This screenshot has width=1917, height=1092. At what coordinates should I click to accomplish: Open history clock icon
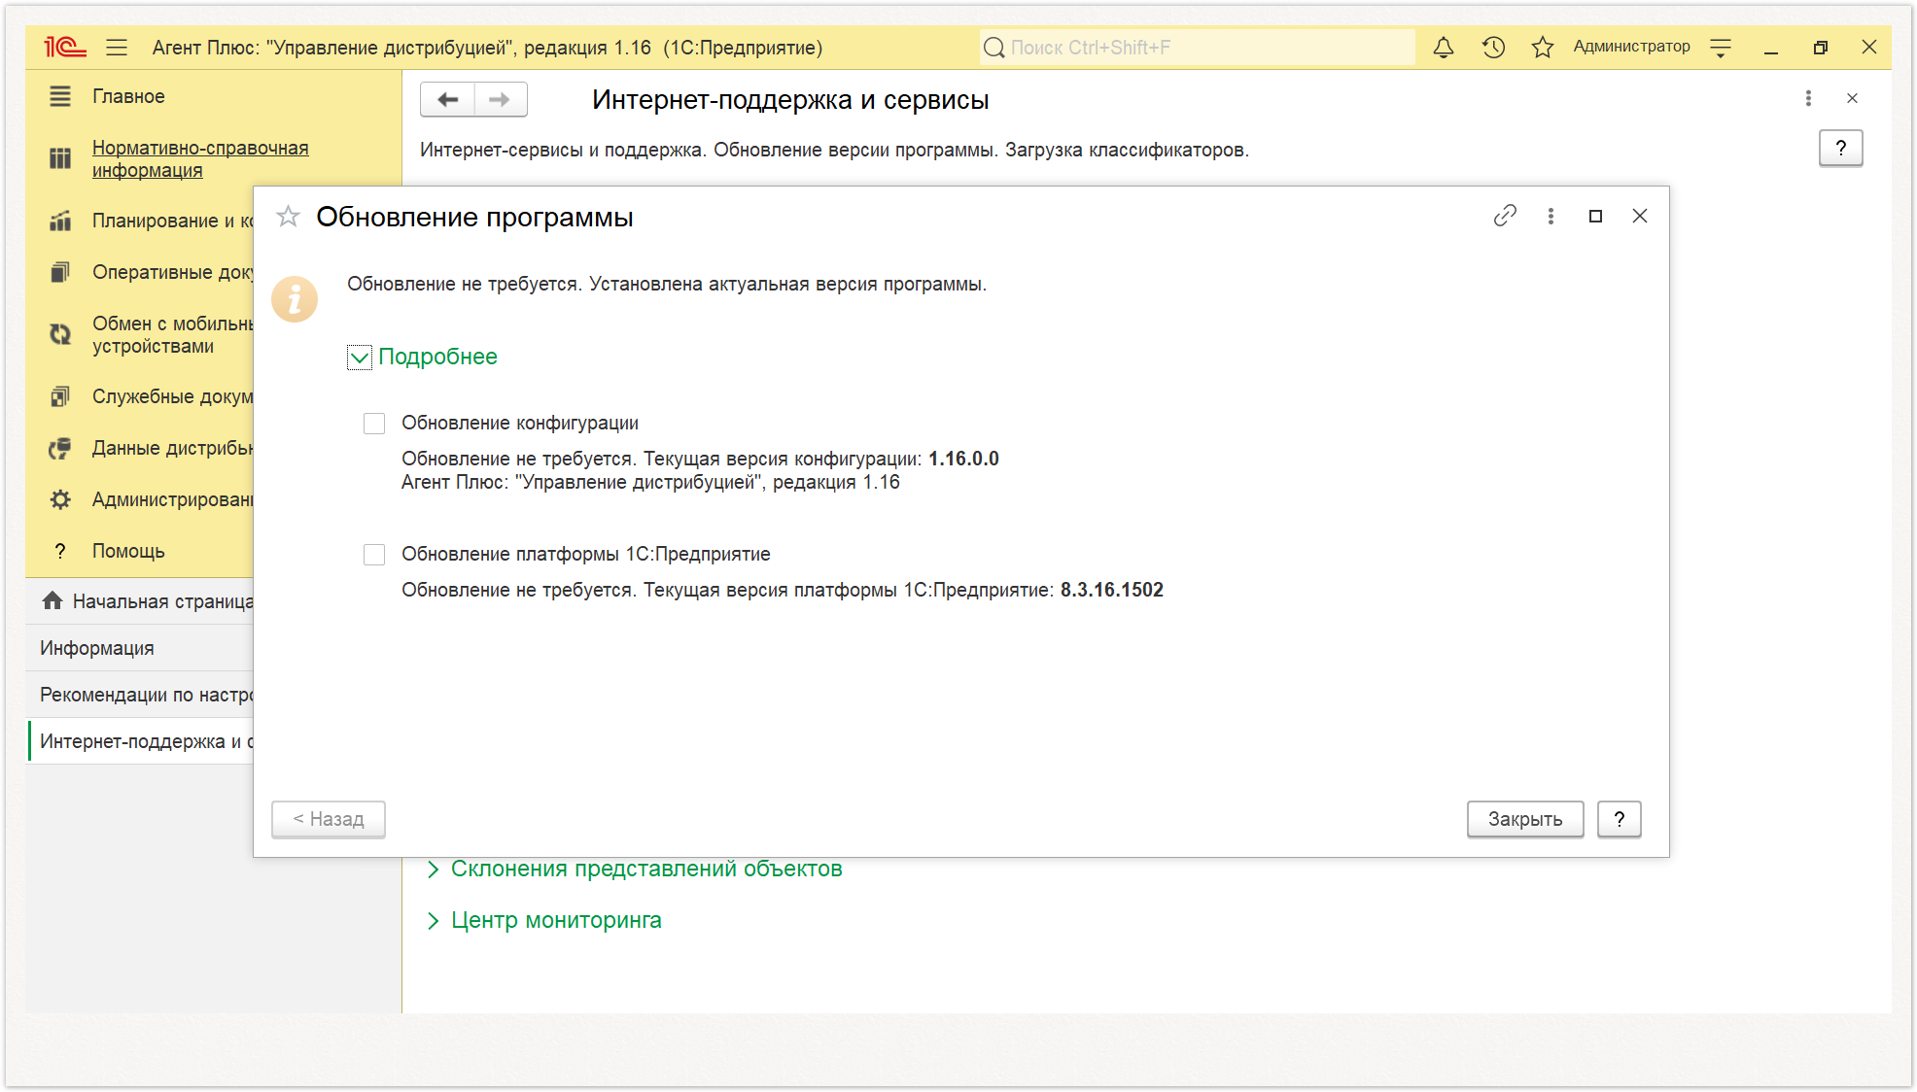coord(1493,47)
